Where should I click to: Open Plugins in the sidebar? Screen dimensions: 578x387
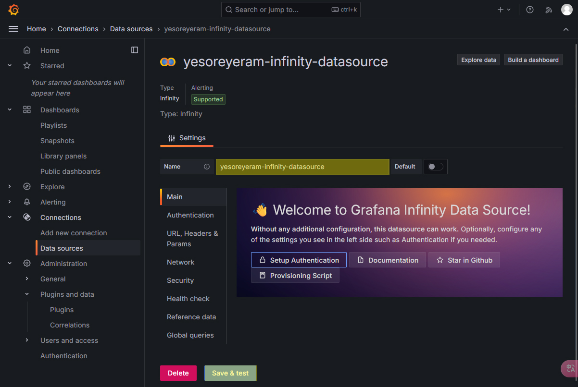tap(62, 310)
